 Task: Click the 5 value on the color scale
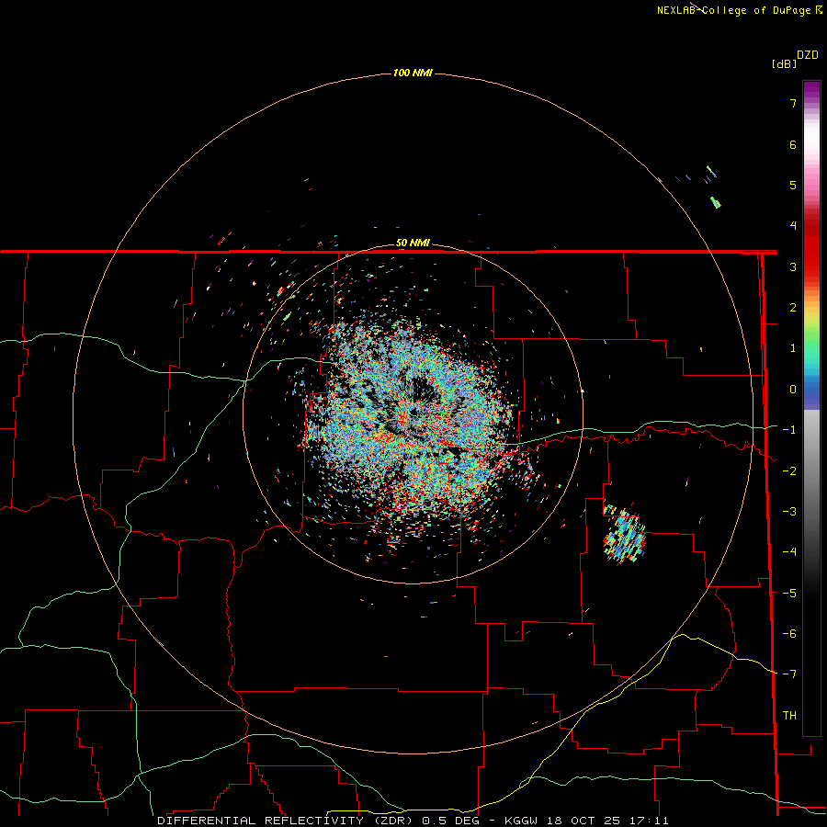point(793,185)
